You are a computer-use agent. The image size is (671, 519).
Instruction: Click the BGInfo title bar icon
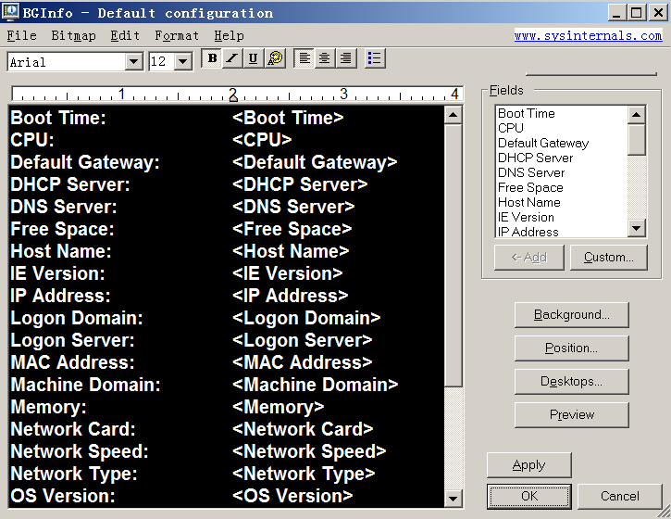click(x=10, y=11)
